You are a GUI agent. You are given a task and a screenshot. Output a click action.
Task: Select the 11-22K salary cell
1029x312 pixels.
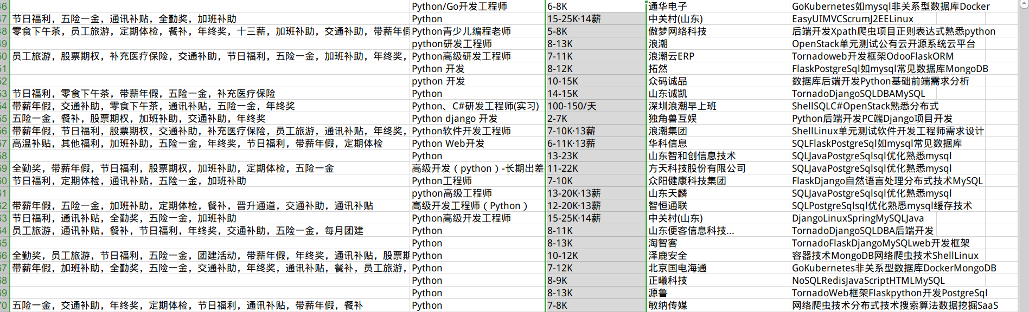pyautogui.click(x=596, y=168)
